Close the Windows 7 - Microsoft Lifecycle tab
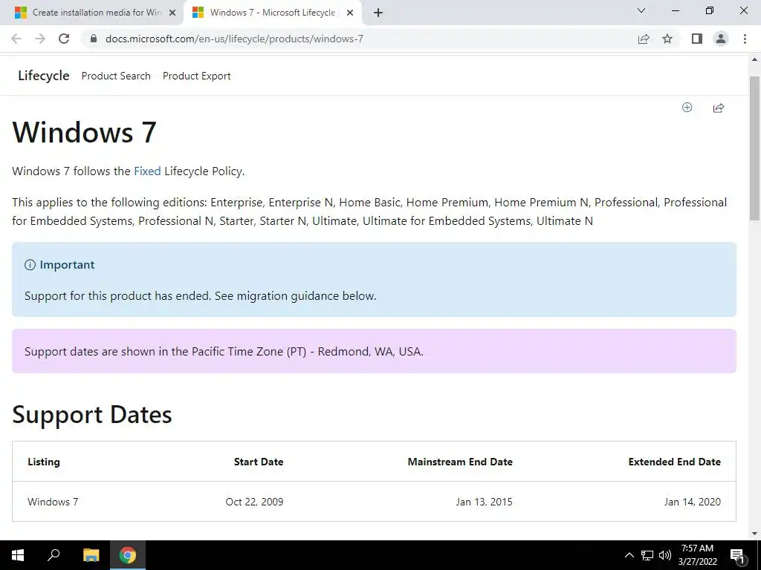761x570 pixels. [350, 13]
